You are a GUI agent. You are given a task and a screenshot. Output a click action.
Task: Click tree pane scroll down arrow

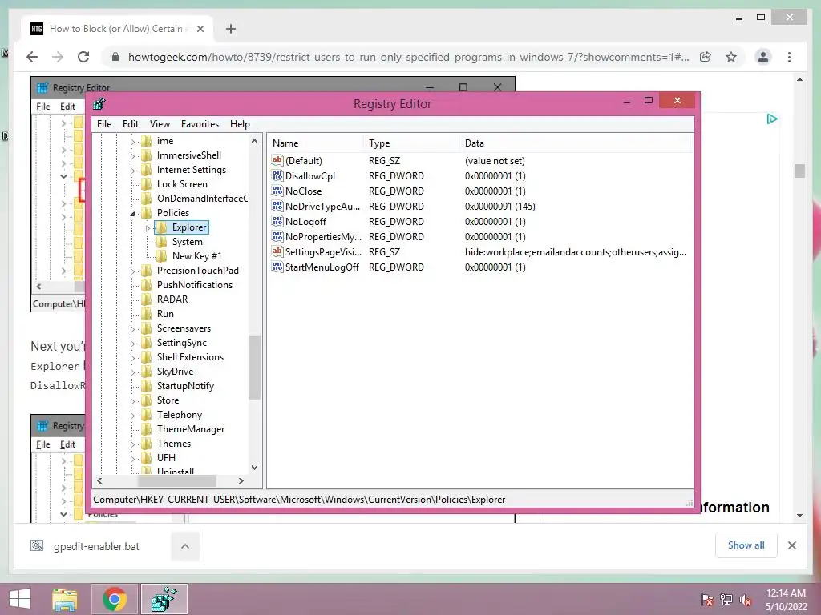(254, 468)
